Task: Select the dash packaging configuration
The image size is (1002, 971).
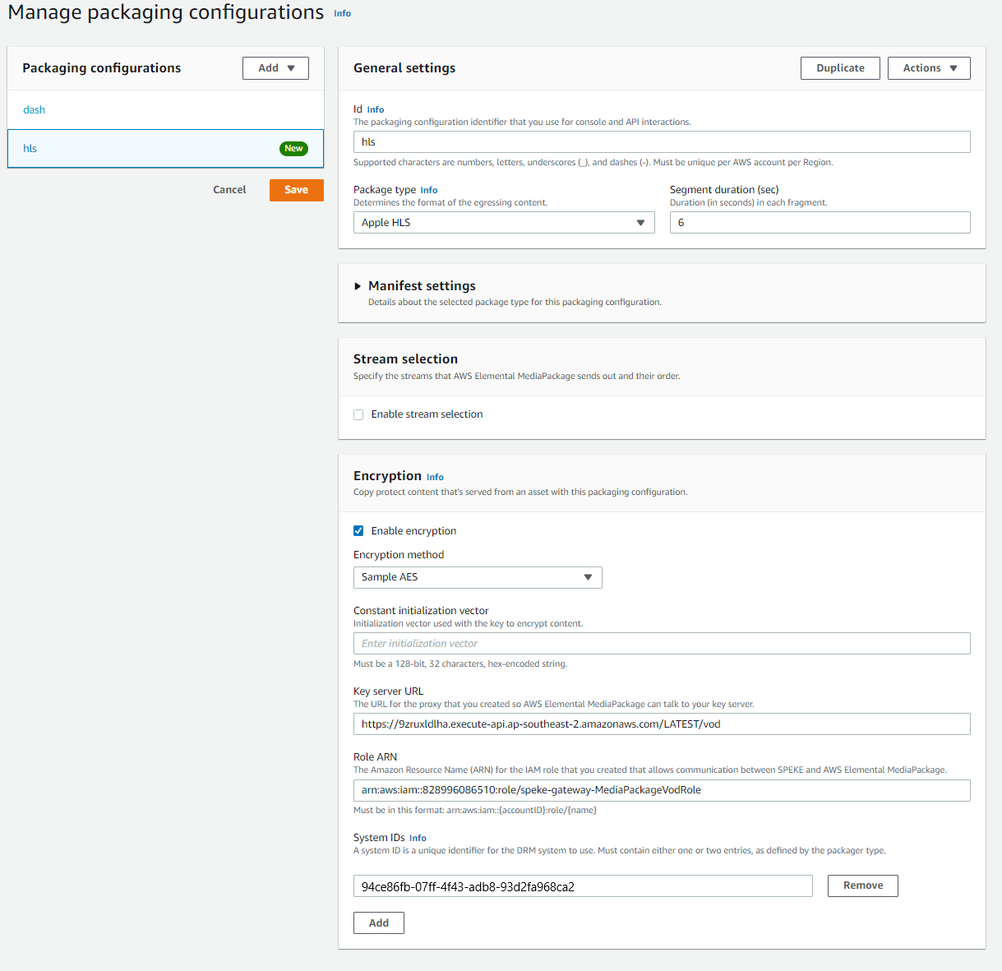Action: [x=35, y=109]
